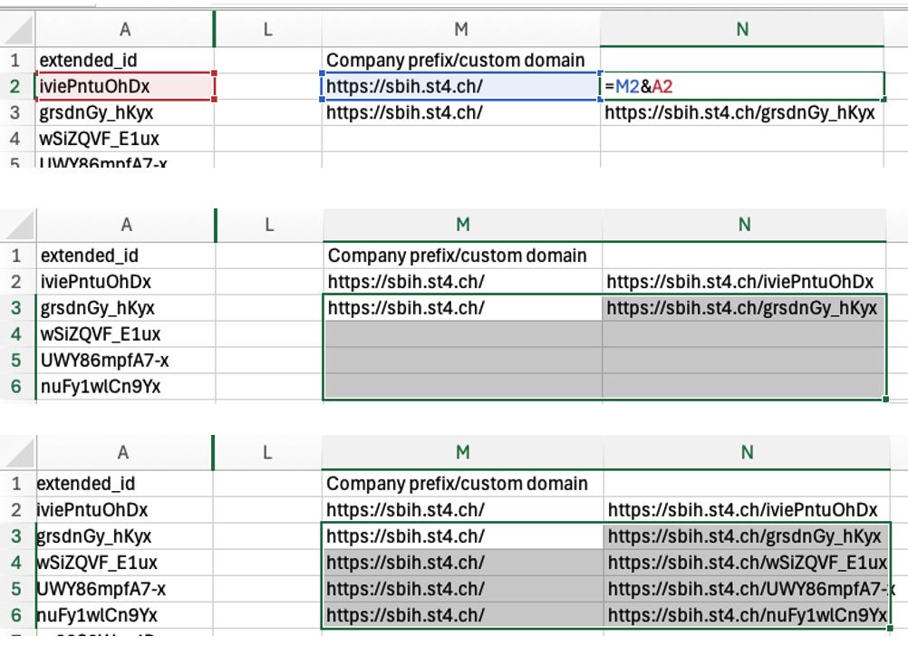Select row 6 header in the middle sheet
Viewport: 908px width, 646px height.
coord(17,387)
